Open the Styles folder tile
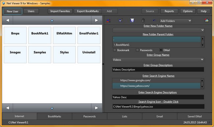The height and width of the screenshot is (127, 214). click(64, 54)
